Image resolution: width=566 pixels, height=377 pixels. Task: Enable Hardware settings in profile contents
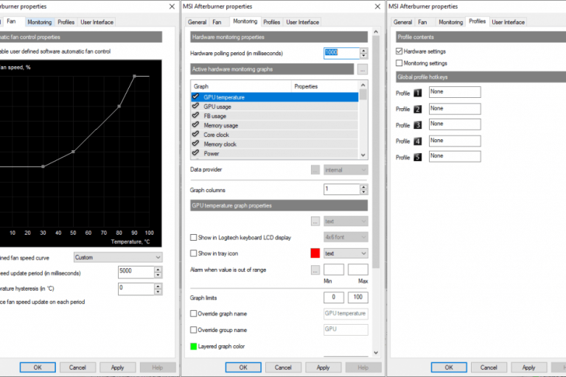[x=399, y=52]
